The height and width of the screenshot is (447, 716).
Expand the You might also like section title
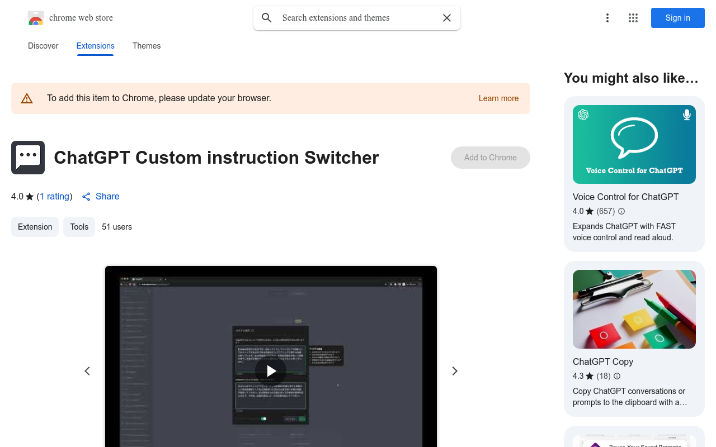point(631,78)
